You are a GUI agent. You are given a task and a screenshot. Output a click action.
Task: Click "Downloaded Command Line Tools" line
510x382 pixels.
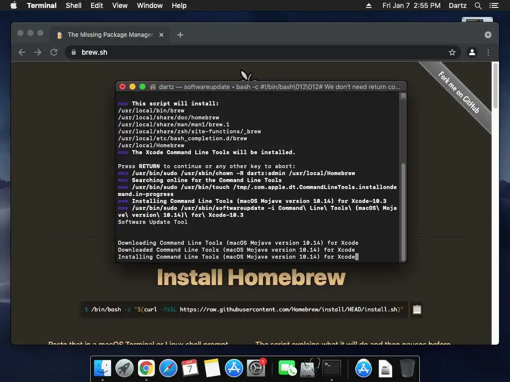[x=236, y=250]
